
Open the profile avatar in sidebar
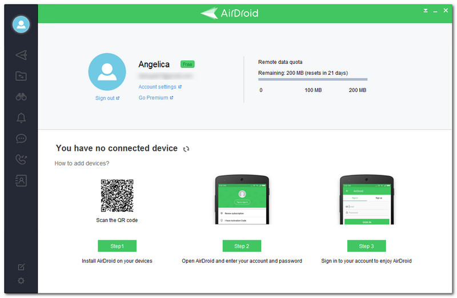[x=21, y=24]
